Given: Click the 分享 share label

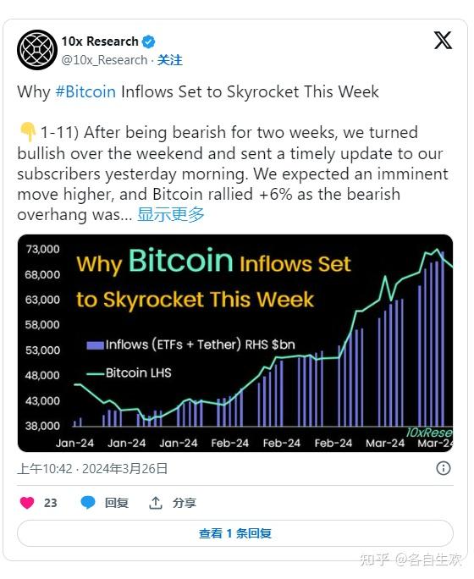Looking at the screenshot, I should (185, 503).
